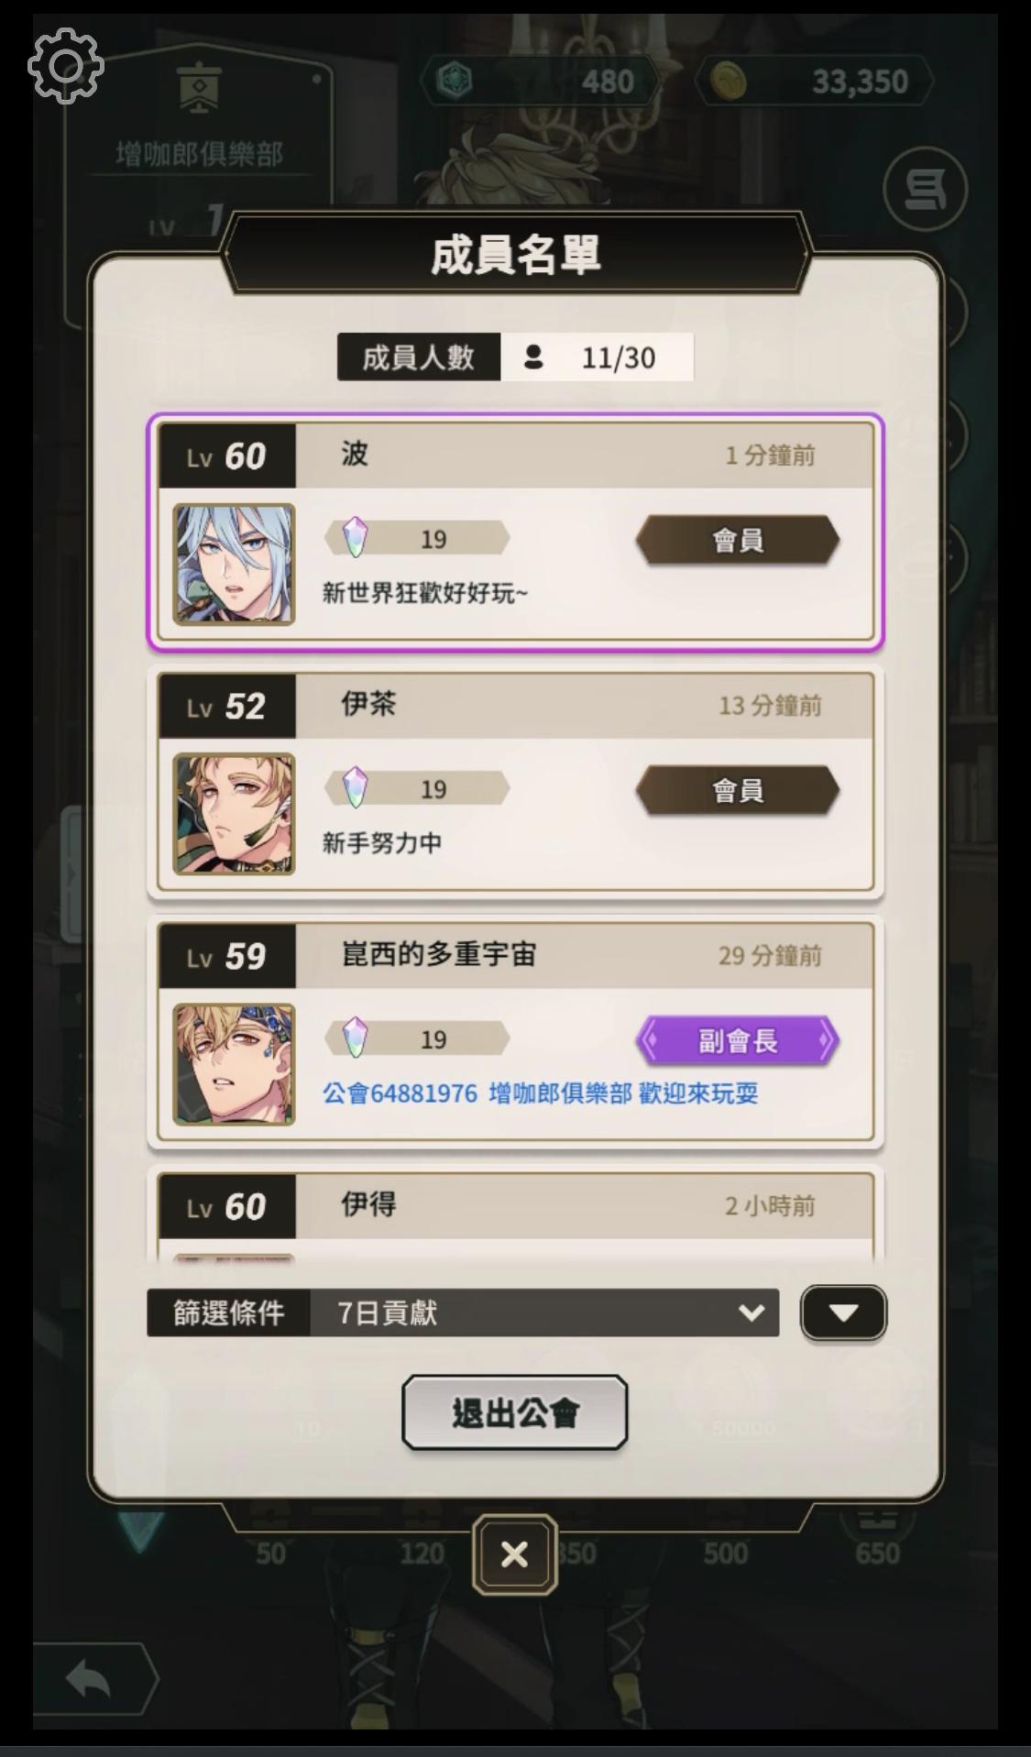This screenshot has width=1031, height=1757.
Task: Click the guild banner emblem icon
Action: pos(199,88)
